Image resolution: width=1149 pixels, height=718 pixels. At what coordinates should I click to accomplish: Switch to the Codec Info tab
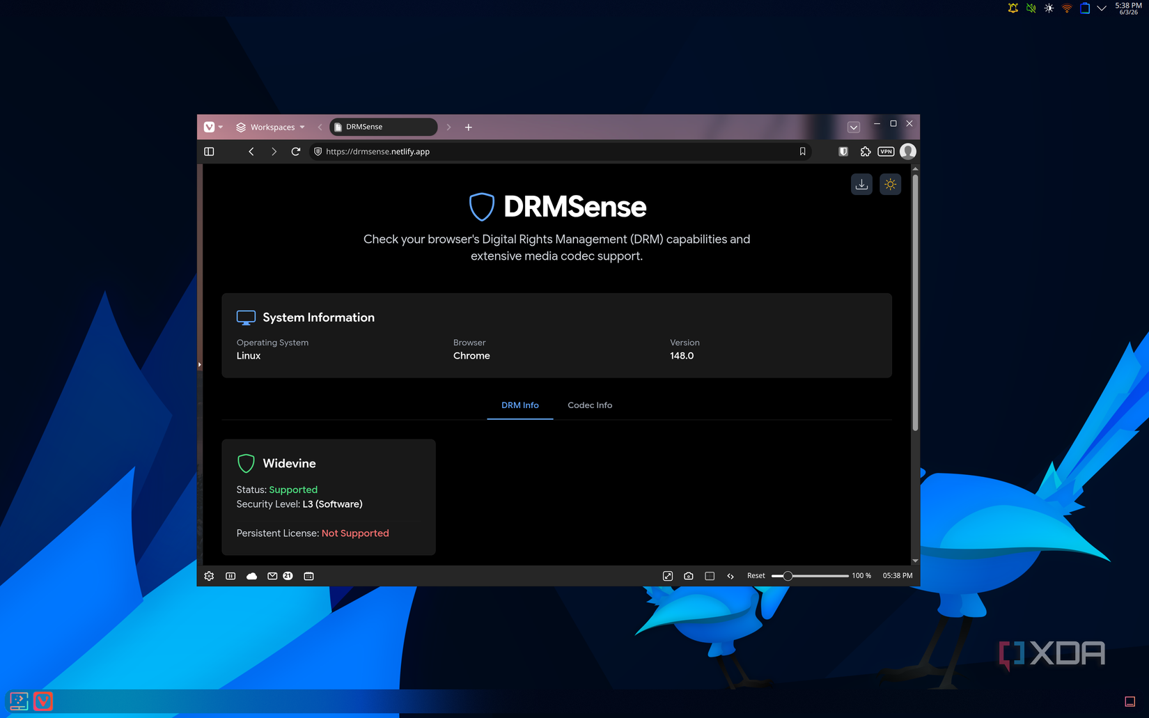590,405
